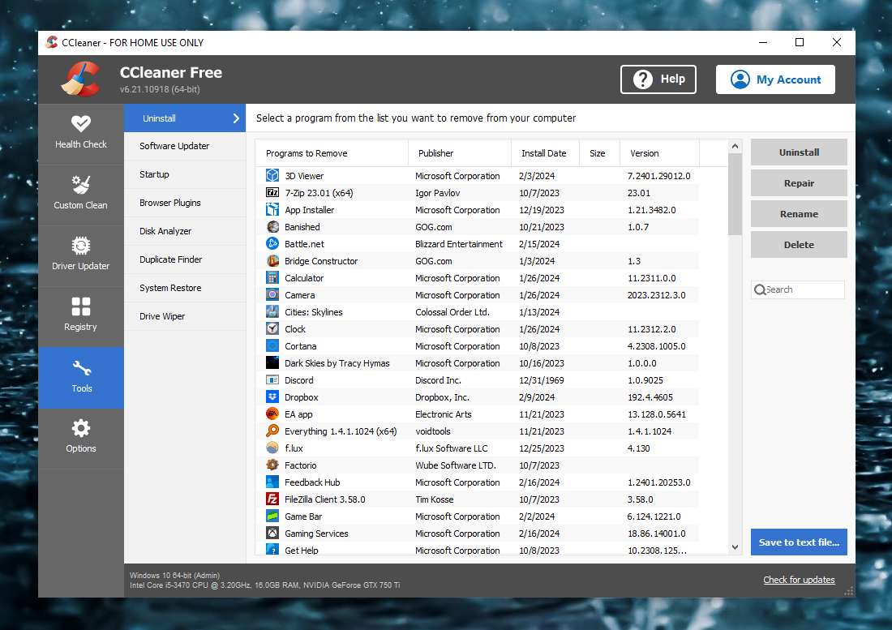Click the Check for updates link

pos(799,580)
